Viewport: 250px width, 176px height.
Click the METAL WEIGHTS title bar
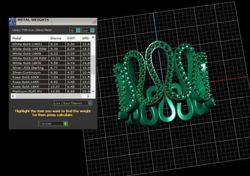coord(52,22)
